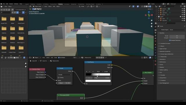186x105 pixels.
Task: Click Render samples value field
Action: coord(177,36)
